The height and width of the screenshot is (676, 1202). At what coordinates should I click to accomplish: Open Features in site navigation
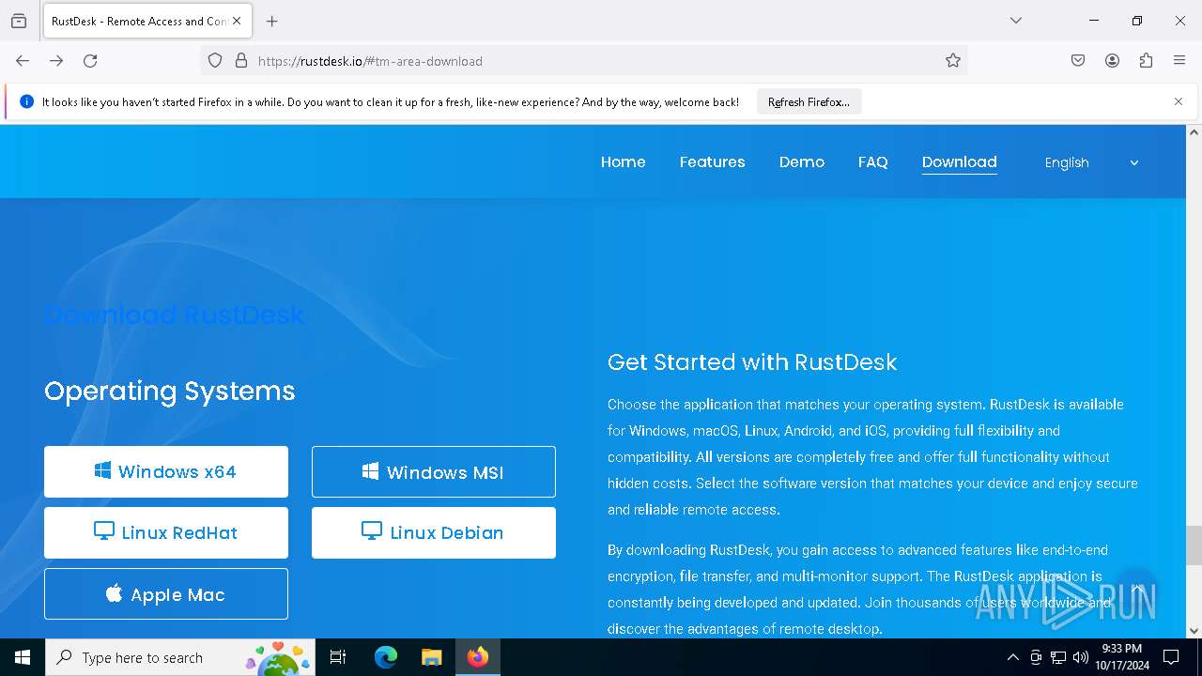click(x=712, y=161)
